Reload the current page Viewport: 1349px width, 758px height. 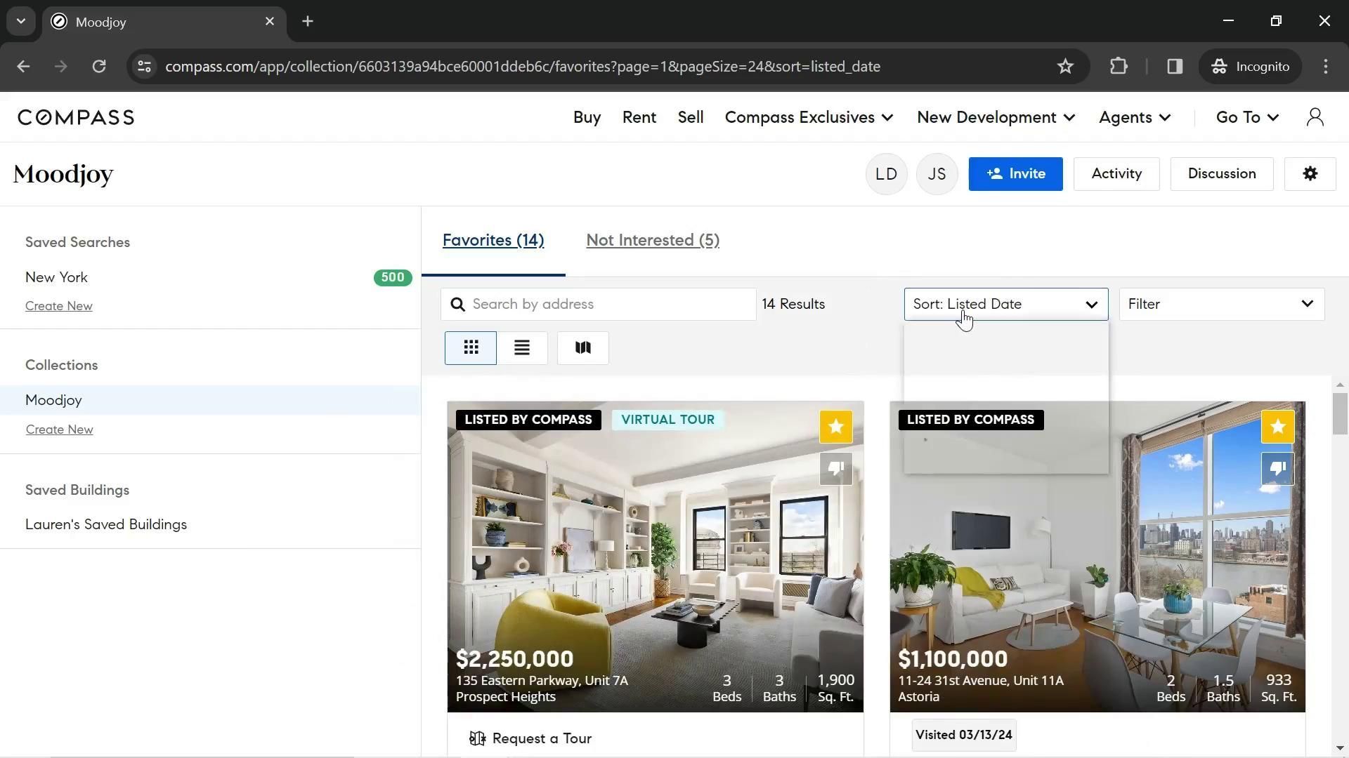tap(99, 66)
